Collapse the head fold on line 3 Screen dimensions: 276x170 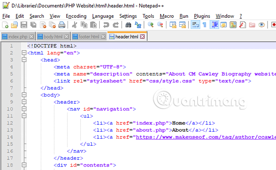24,60
